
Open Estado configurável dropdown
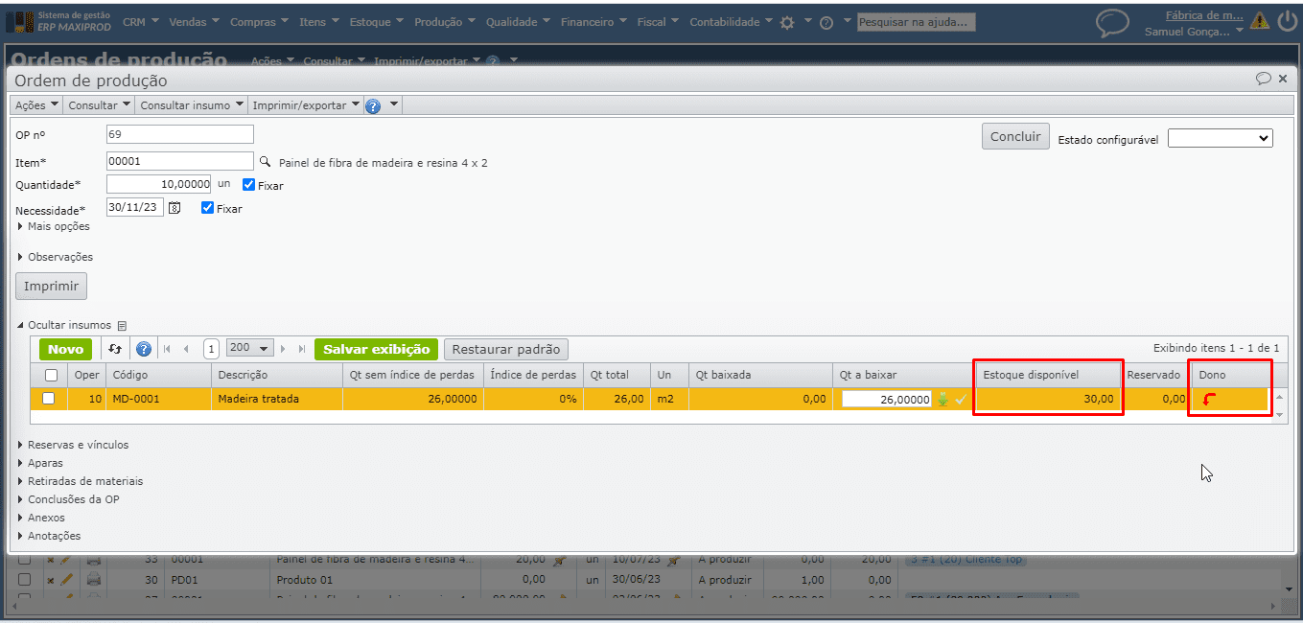(1220, 138)
